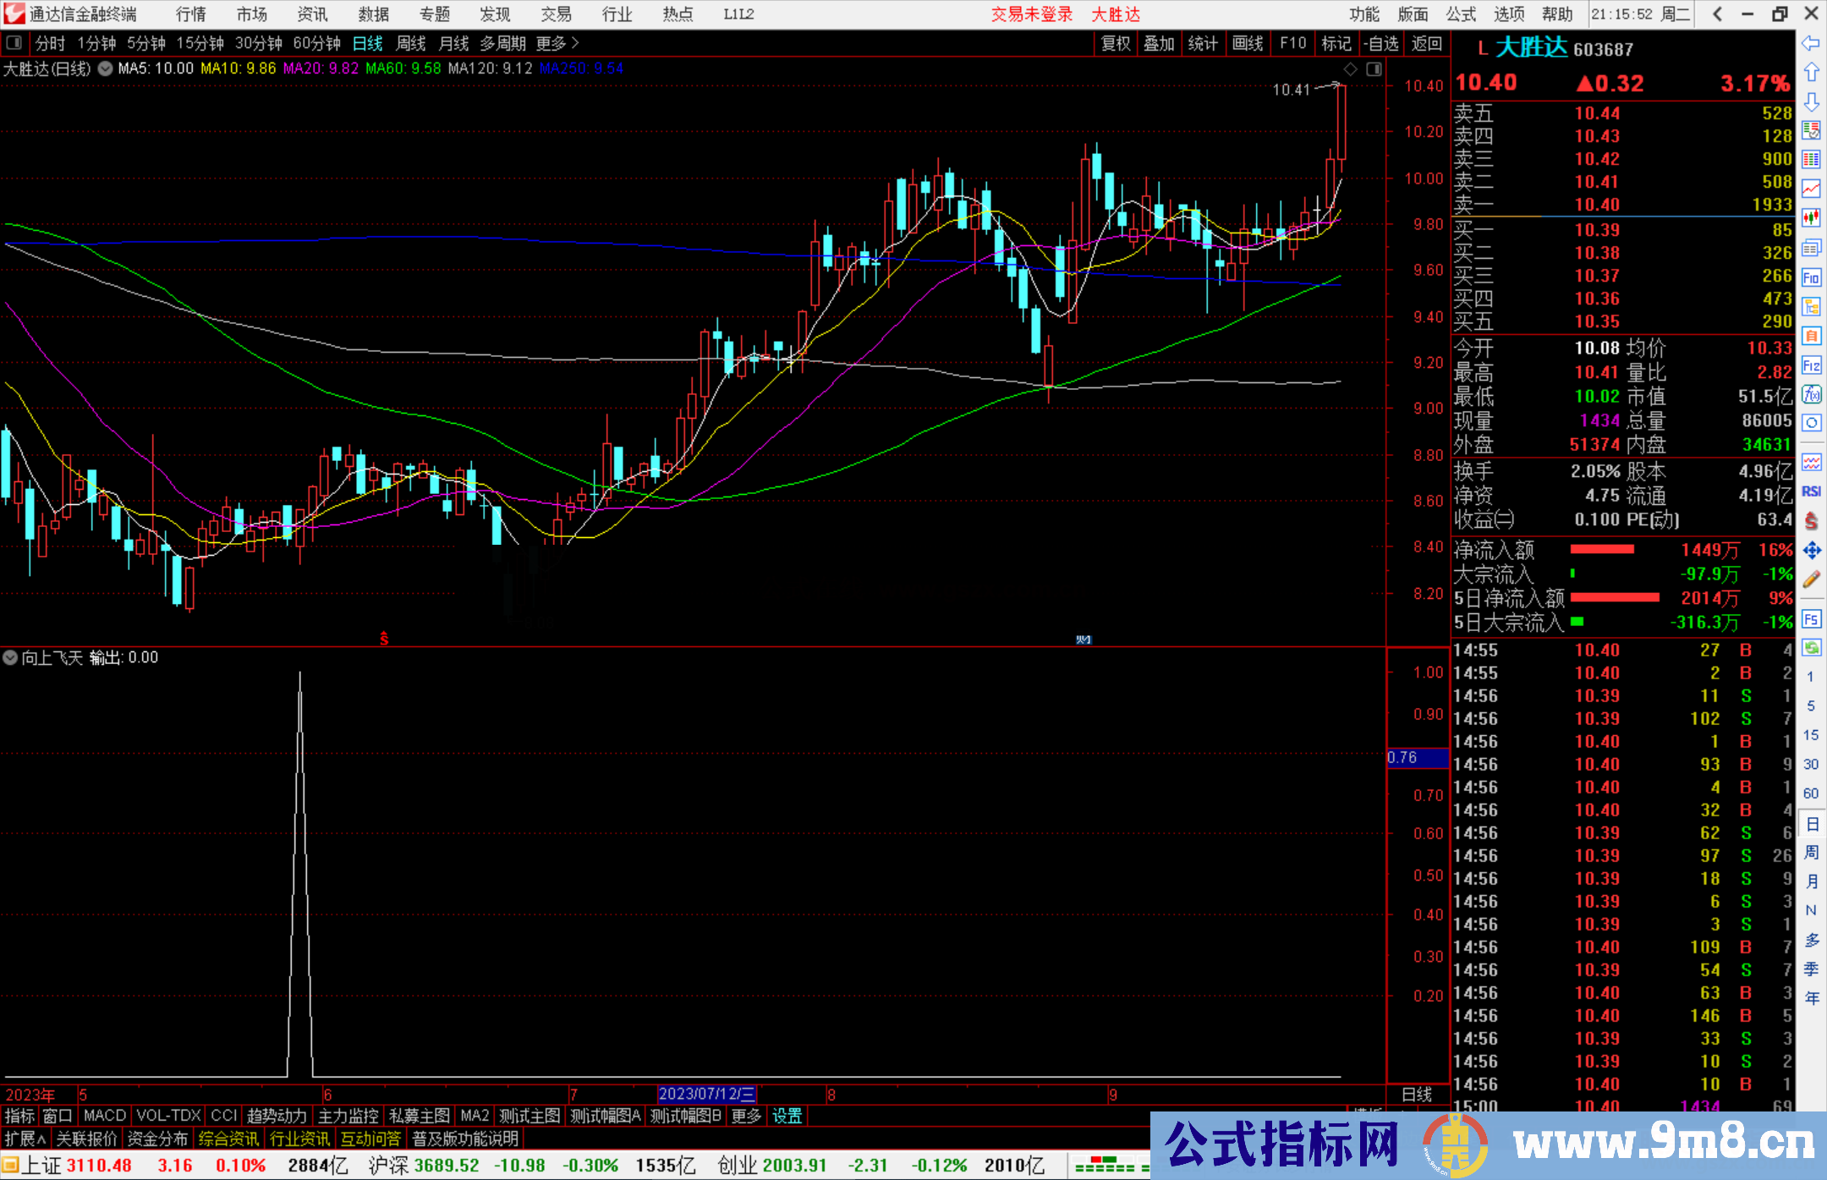Select the 关联报价 tab
The height and width of the screenshot is (1180, 1827).
pyautogui.click(x=86, y=1139)
